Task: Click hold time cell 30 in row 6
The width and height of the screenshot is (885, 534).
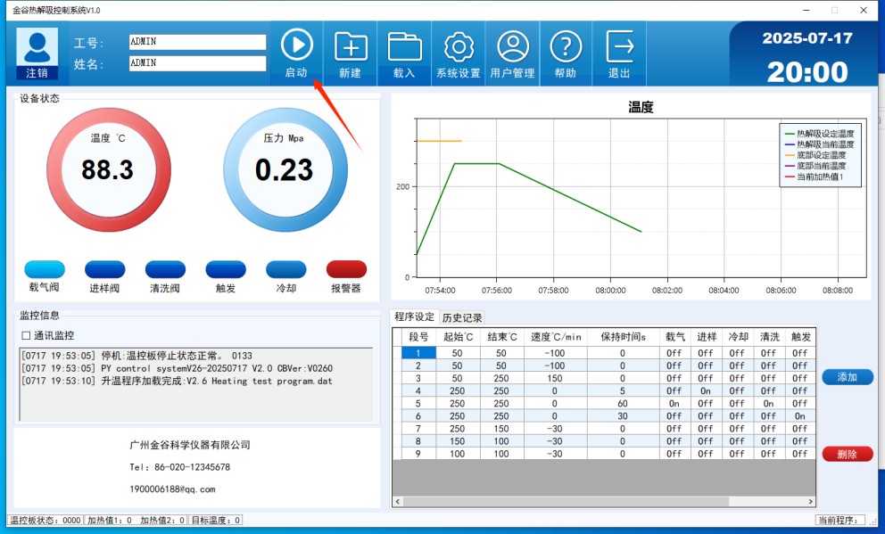Action: tap(623, 416)
